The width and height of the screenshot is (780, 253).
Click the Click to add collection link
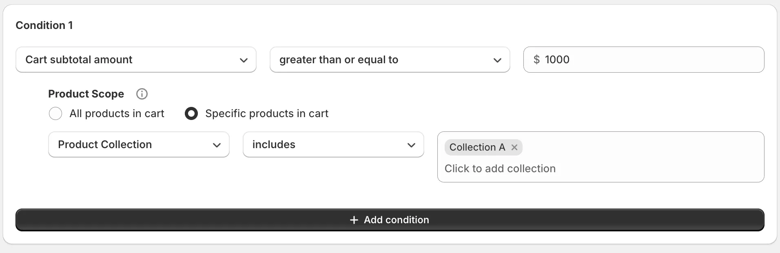(500, 168)
